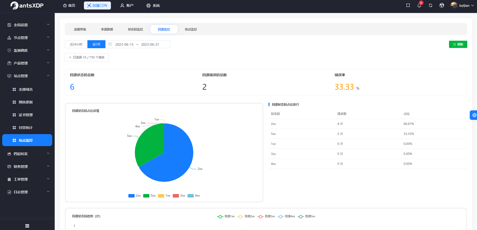Open the byijian user dropdown
The height and width of the screenshot is (230, 477).
click(x=462, y=5)
